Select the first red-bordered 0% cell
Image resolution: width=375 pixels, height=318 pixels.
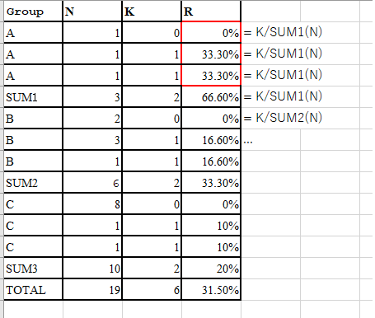(211, 33)
